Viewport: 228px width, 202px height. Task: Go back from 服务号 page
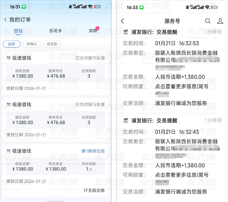click(123, 21)
